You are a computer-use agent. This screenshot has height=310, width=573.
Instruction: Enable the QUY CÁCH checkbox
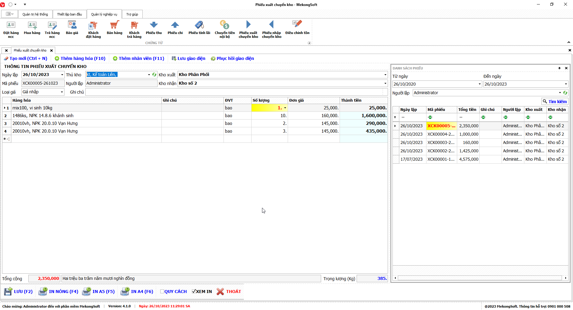(162, 292)
